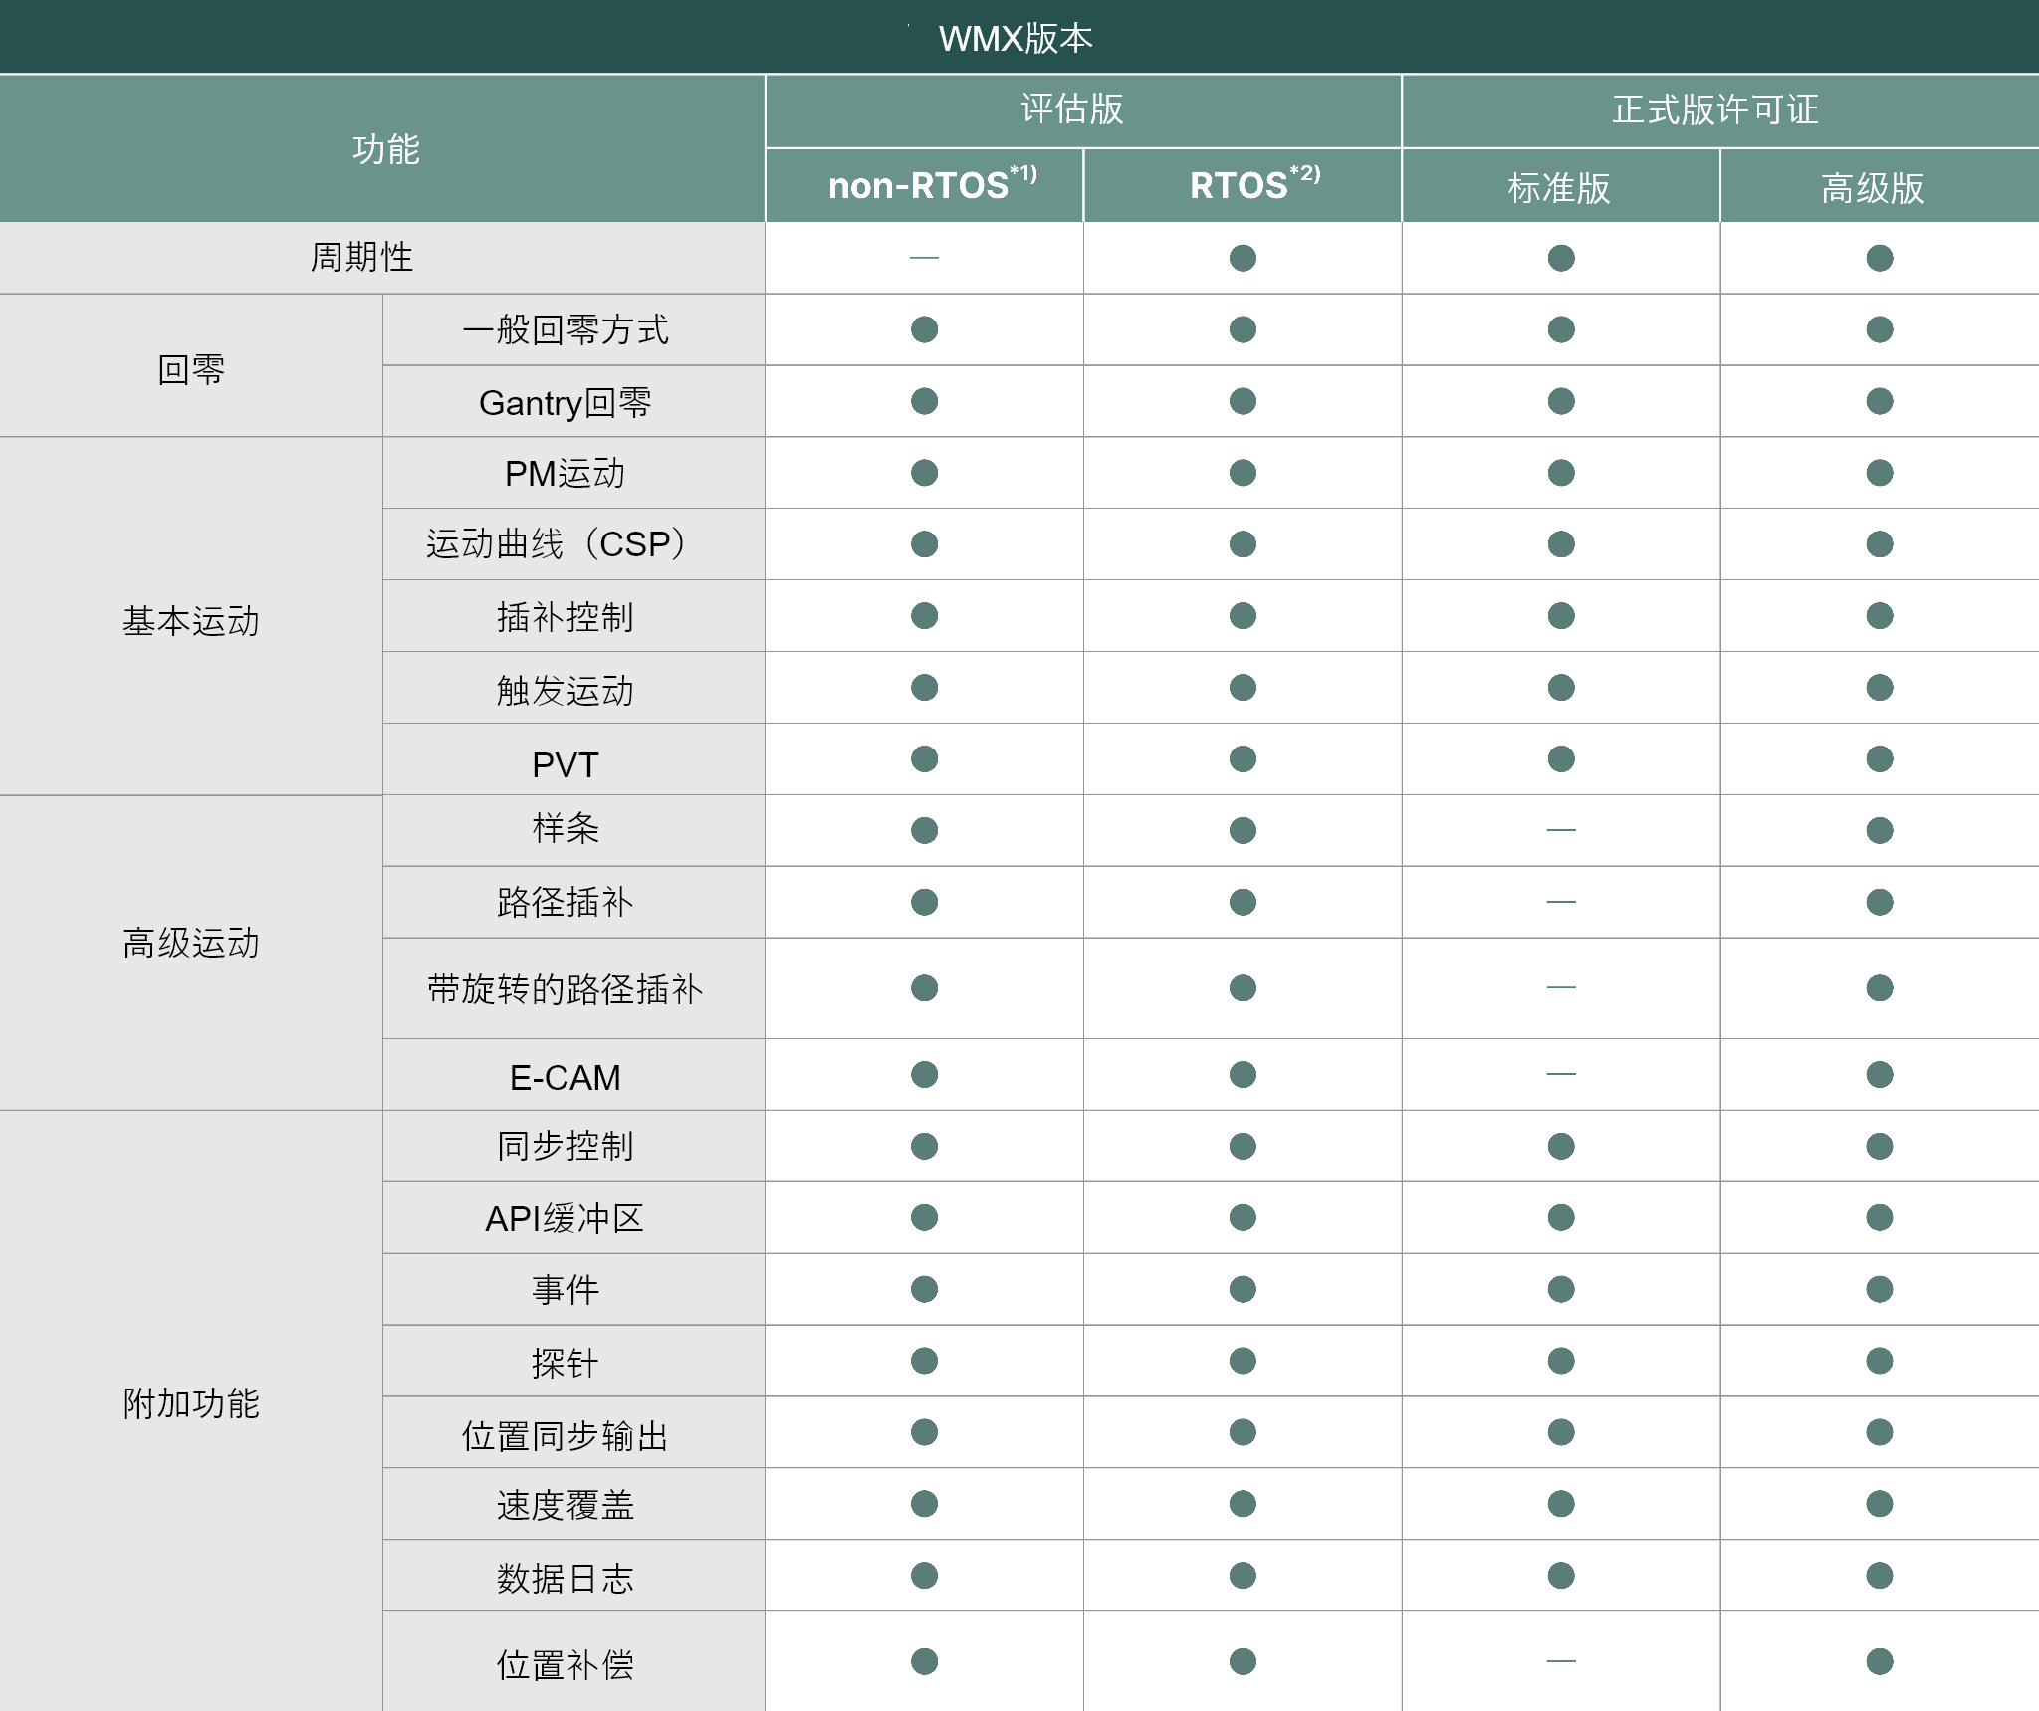Click the dot in 位置补偿 高级版 cell
Screen dimensions: 2039x1711
point(1880,1661)
